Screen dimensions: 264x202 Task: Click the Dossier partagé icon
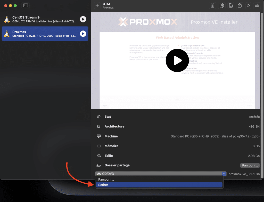pos(99,165)
